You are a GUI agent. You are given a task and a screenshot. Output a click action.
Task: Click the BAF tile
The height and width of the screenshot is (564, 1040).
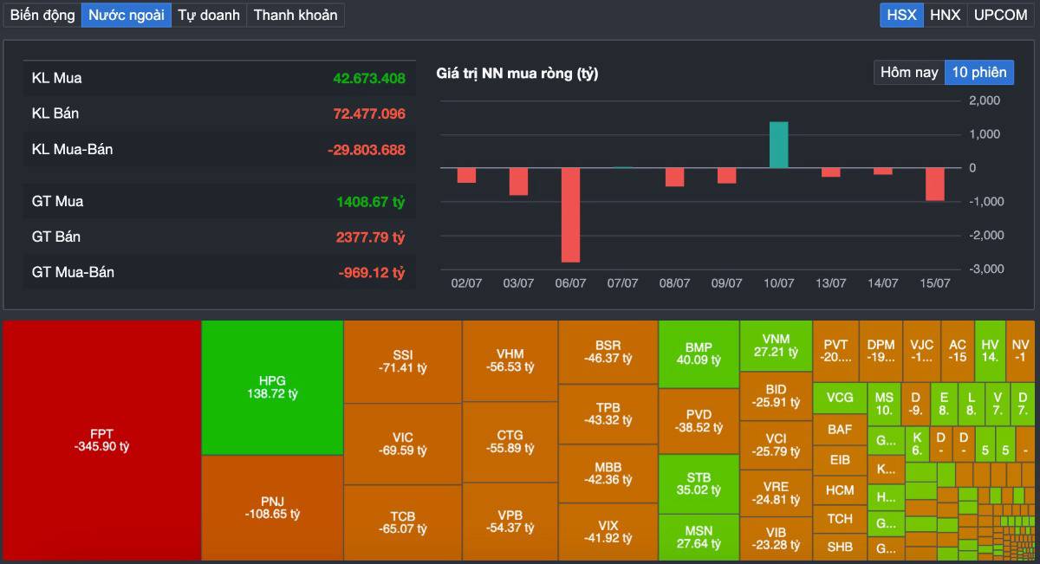840,429
